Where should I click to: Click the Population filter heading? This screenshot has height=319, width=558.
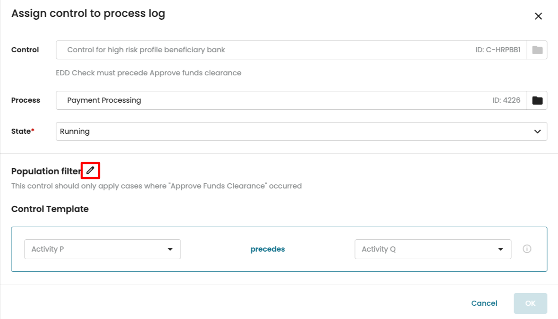(46, 172)
